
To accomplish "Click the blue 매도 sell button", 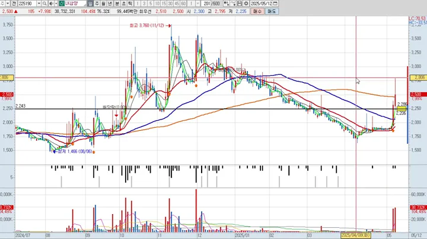I will point(272,11).
